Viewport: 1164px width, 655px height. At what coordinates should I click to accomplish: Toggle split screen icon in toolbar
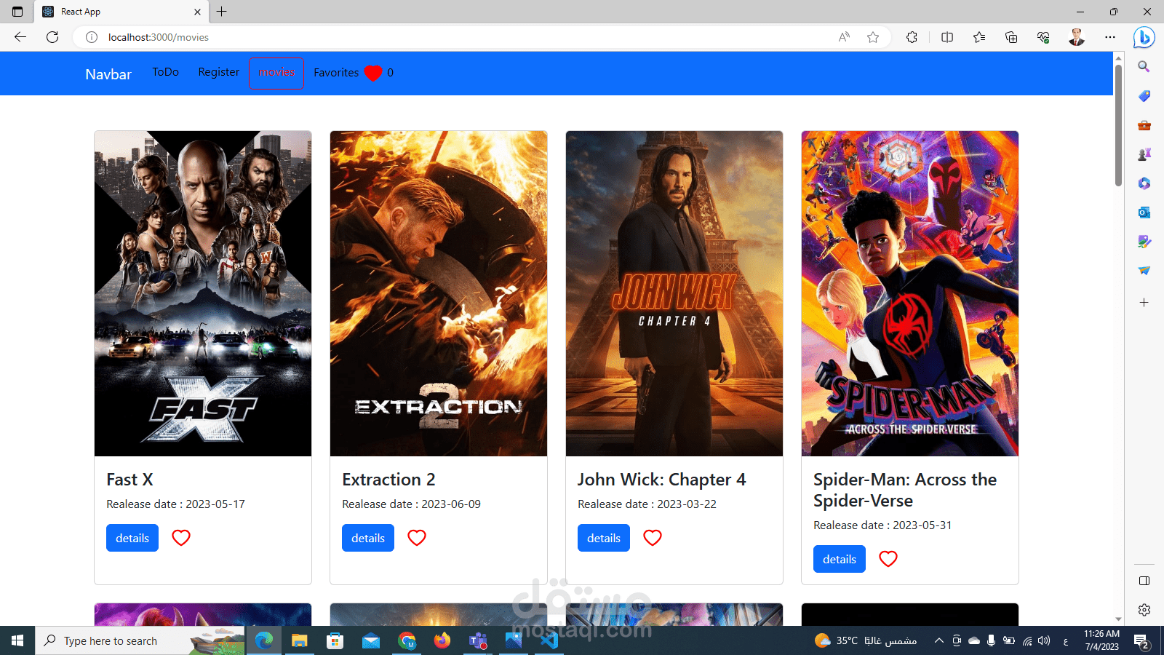(947, 37)
